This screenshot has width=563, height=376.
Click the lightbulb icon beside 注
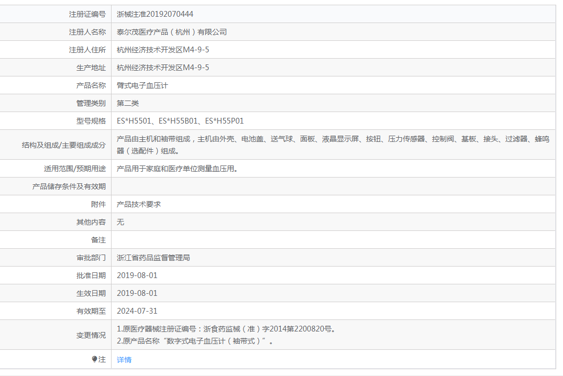tap(94, 359)
